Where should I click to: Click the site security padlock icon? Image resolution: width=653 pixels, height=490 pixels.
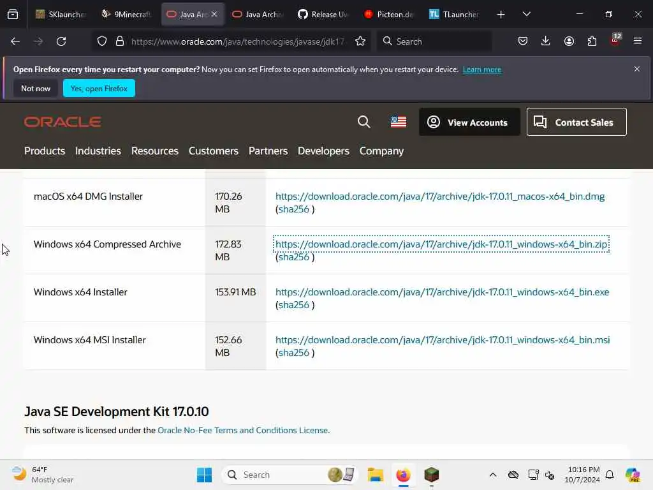(x=120, y=41)
